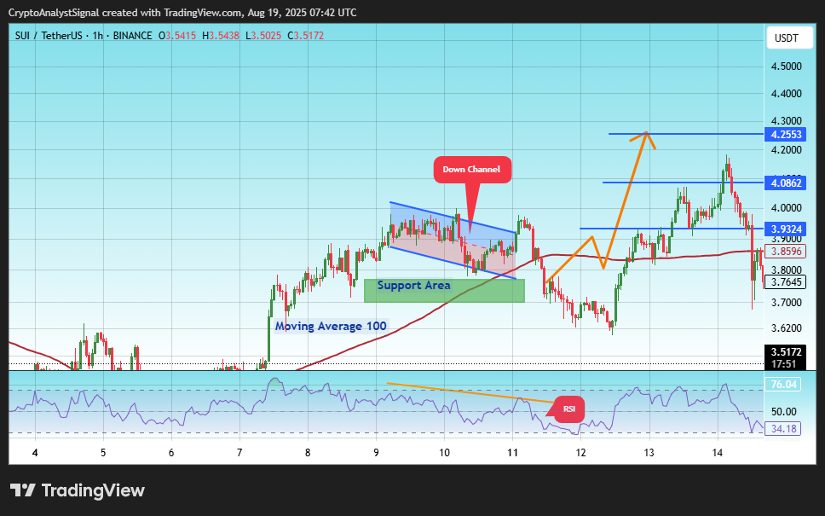Click the red RSI callout label
This screenshot has height=516, width=825.
point(568,409)
